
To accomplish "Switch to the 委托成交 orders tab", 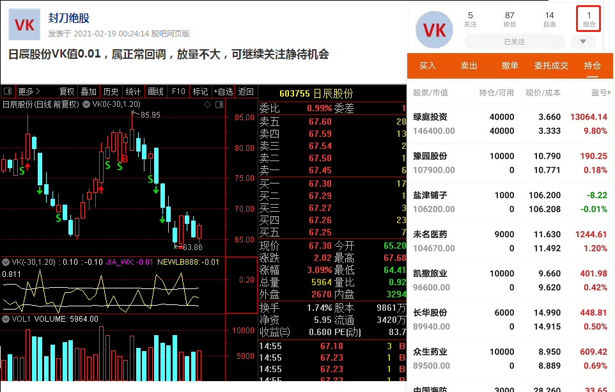I will pyautogui.click(x=551, y=65).
